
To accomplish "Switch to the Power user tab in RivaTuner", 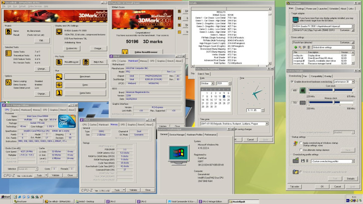I will [x=311, y=9].
